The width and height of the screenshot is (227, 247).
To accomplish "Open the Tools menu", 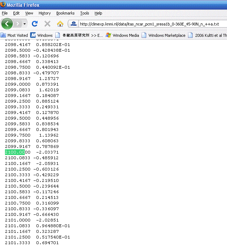I will 85,13.
